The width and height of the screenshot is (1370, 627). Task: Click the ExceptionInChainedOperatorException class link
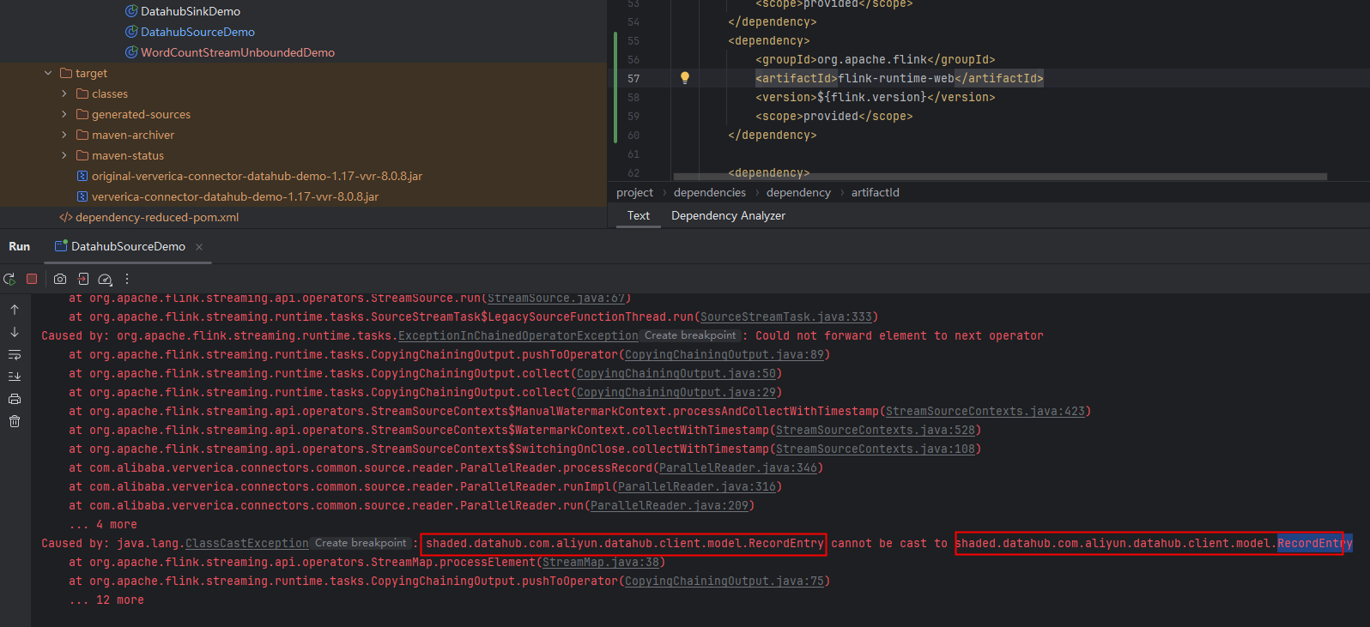[518, 335]
